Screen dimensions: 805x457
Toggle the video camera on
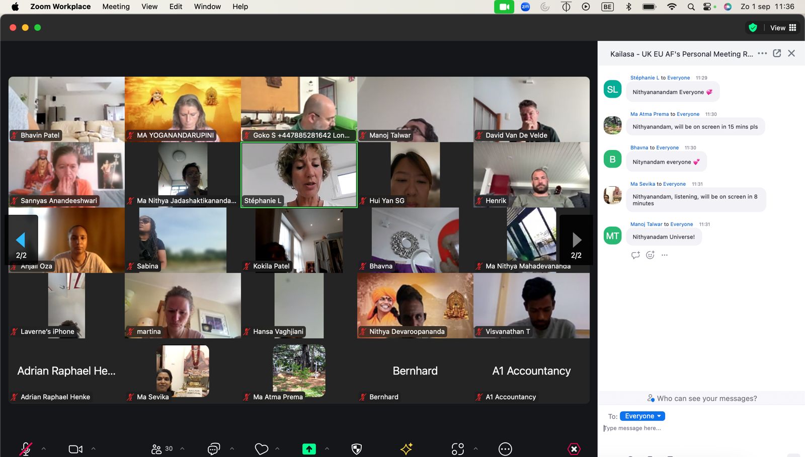pyautogui.click(x=75, y=448)
